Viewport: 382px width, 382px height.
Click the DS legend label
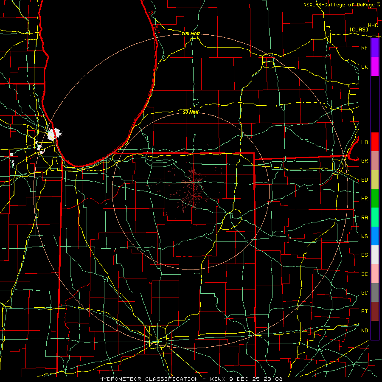[364, 255]
